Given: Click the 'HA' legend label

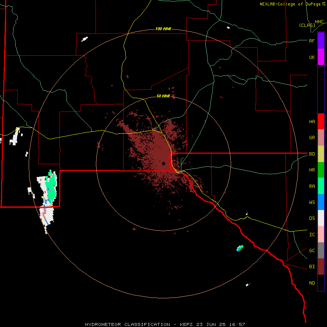Looking at the screenshot, I should (x=312, y=122).
